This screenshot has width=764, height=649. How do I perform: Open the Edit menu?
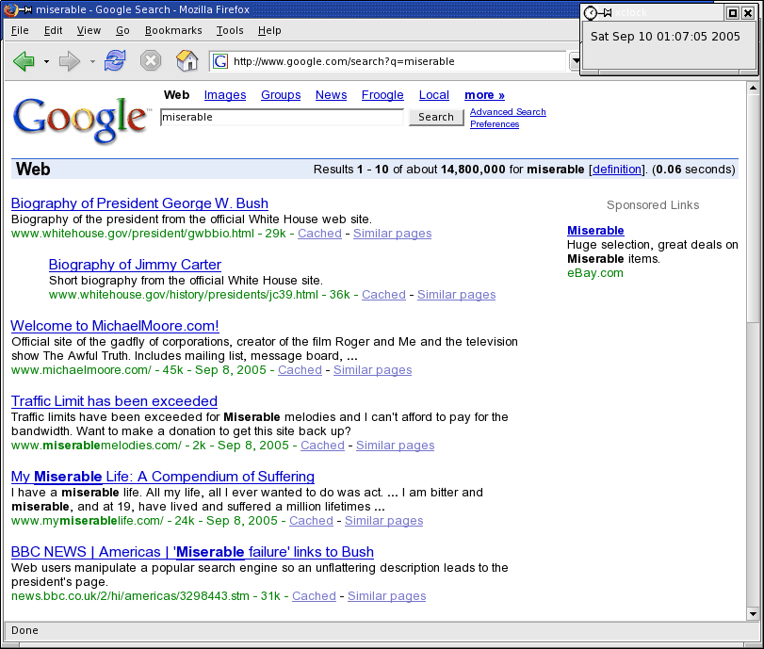point(53,30)
